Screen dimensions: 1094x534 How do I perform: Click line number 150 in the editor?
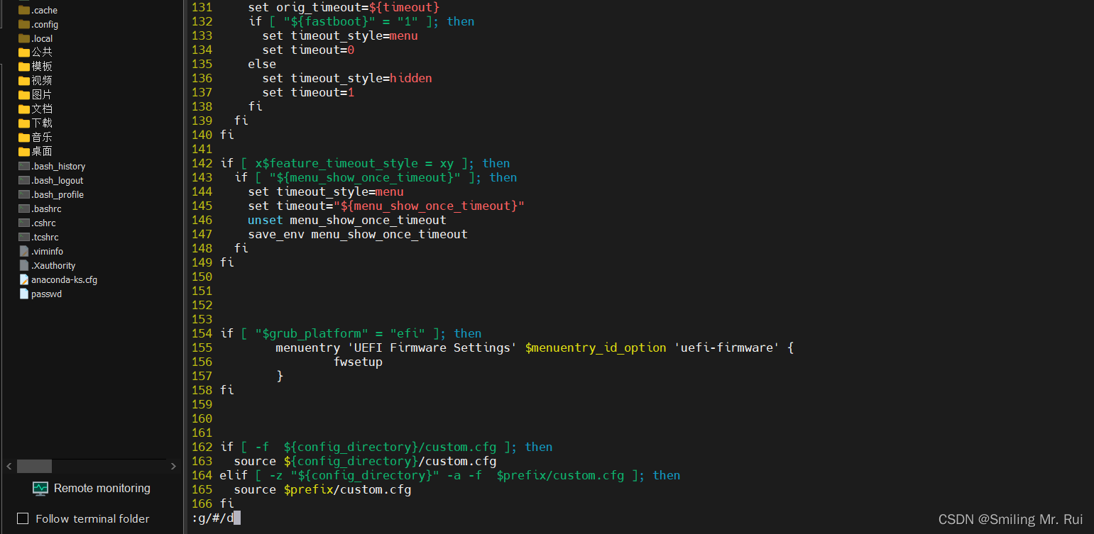pyautogui.click(x=202, y=277)
